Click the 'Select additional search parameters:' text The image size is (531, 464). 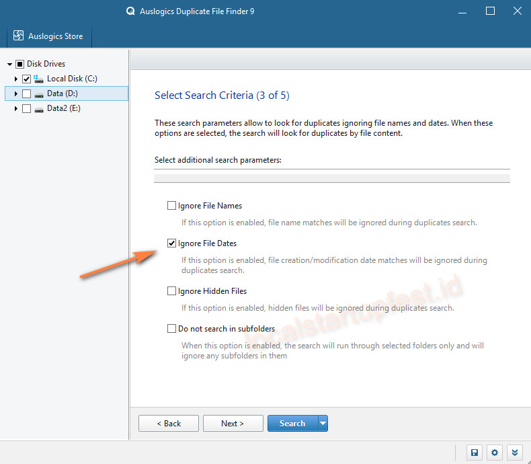[218, 160]
